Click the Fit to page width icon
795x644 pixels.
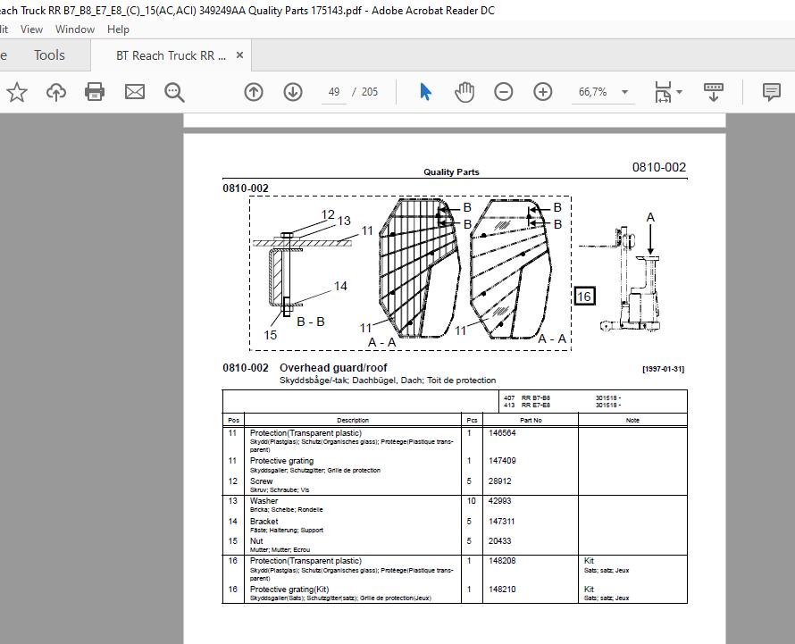coord(663,91)
